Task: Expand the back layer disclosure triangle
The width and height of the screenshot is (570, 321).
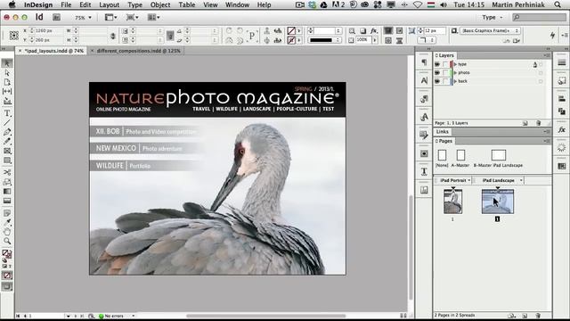Action: (455, 81)
